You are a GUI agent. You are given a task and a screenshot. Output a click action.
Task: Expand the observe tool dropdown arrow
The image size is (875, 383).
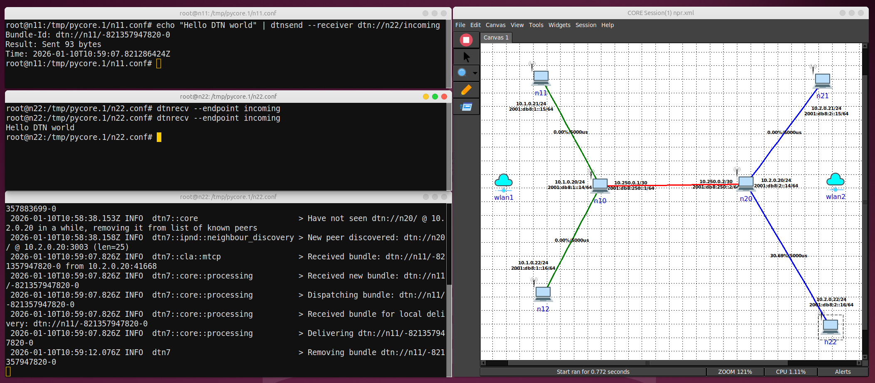click(475, 73)
